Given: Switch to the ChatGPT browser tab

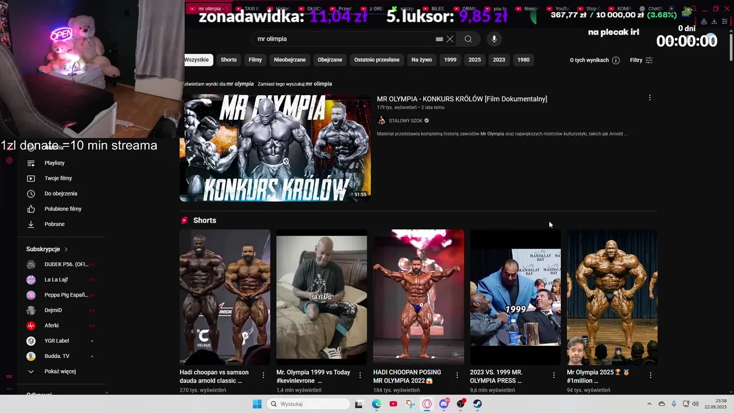Looking at the screenshot, I should (x=651, y=9).
